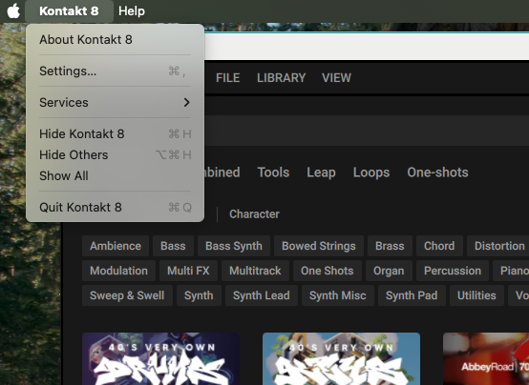Open the Help menu
This screenshot has width=529, height=385.
click(x=132, y=10)
